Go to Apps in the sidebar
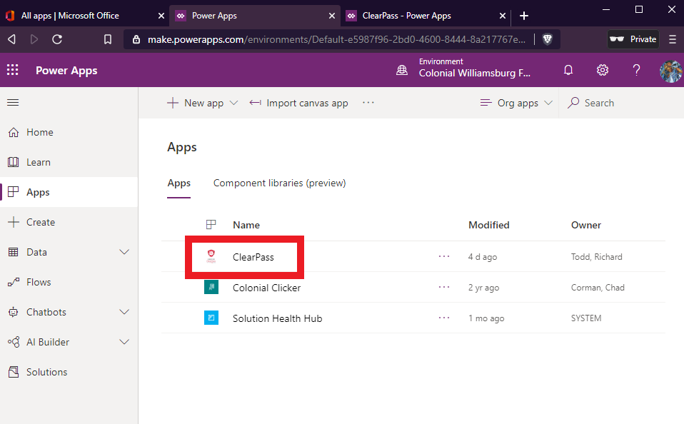 click(69, 192)
